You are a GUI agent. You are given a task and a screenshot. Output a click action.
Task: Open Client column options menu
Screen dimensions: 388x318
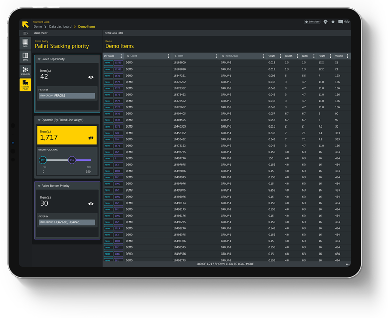tap(169, 56)
